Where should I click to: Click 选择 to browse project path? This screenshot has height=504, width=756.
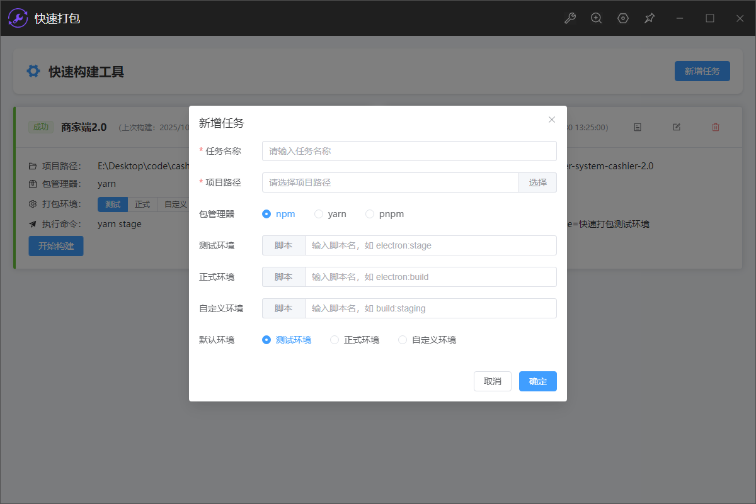click(x=537, y=182)
